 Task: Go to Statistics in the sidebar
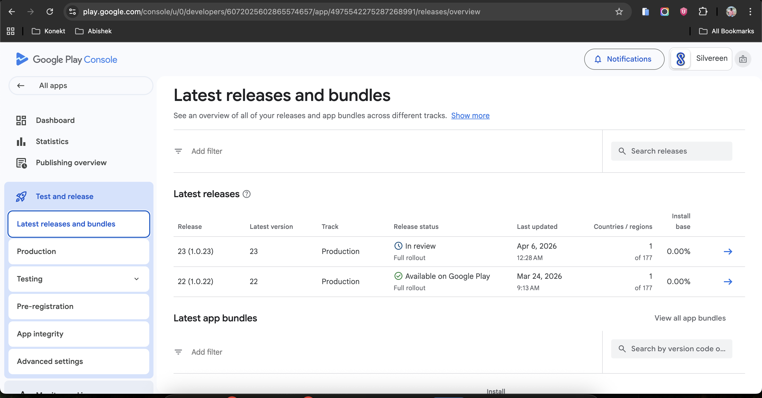coord(52,142)
